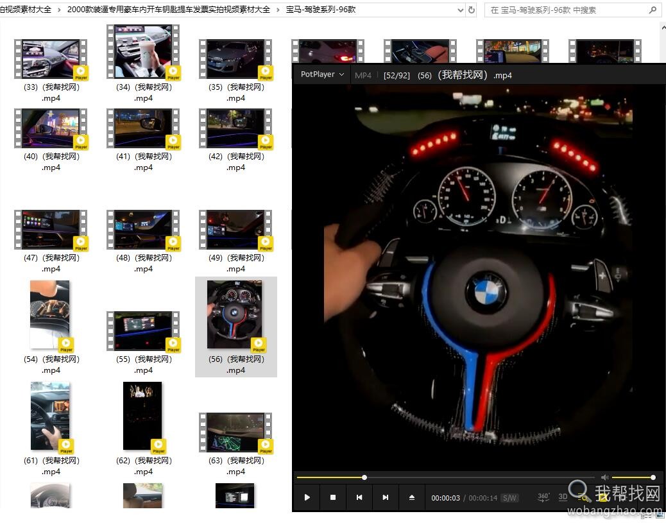Click the PotPlayer badge on file (55) thumbnail
The width and height of the screenshot is (666, 523).
tap(173, 344)
